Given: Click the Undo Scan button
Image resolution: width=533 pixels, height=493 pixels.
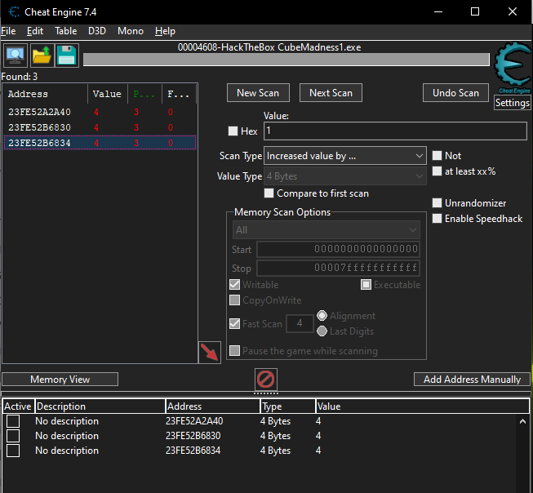Looking at the screenshot, I should point(455,93).
